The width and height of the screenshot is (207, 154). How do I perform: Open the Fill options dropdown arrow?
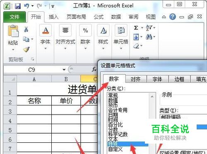coord(141,37)
